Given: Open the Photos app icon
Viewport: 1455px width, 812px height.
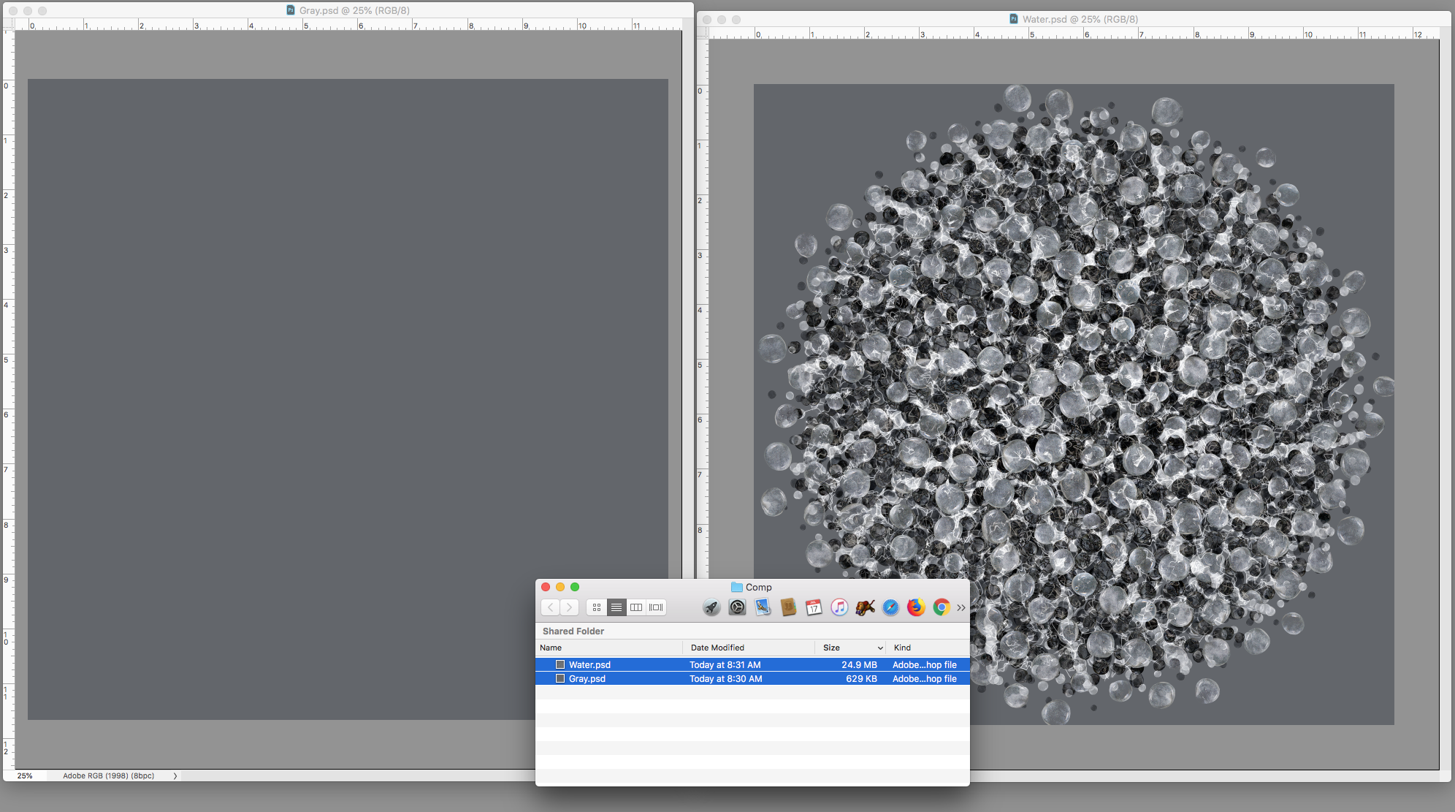Looking at the screenshot, I should tap(762, 607).
